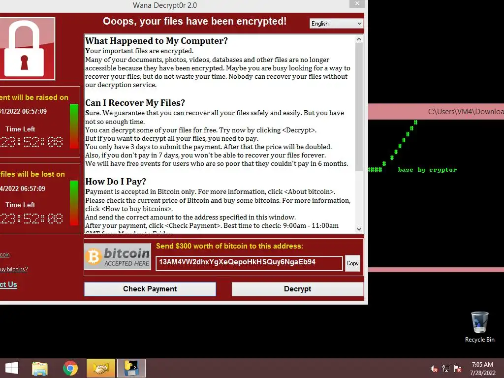Switch to the Python console taskbar window

(x=131, y=368)
